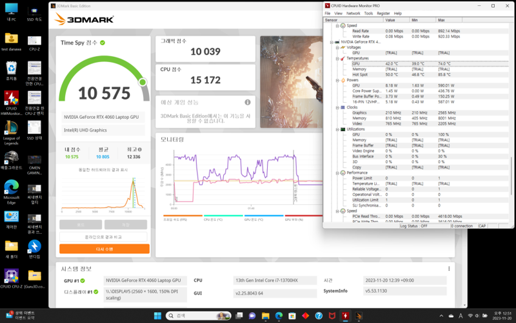Viewport: 516px width, 323px height.
Task: Click the Sensor column header
Action: 353,20
